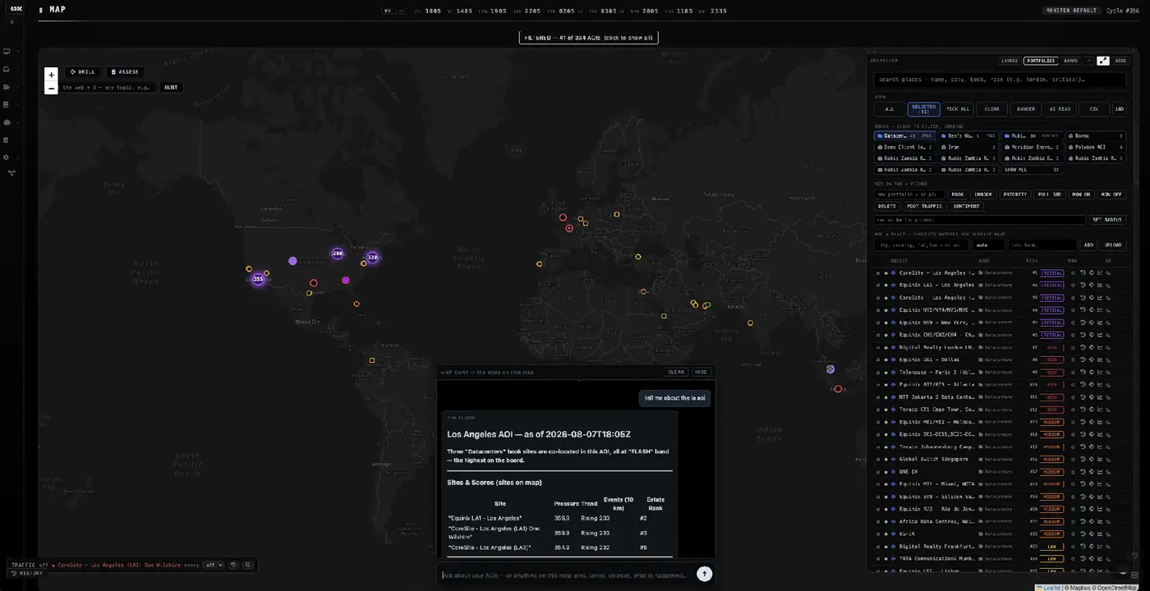Click link icon for UAE IX row

point(1108,472)
